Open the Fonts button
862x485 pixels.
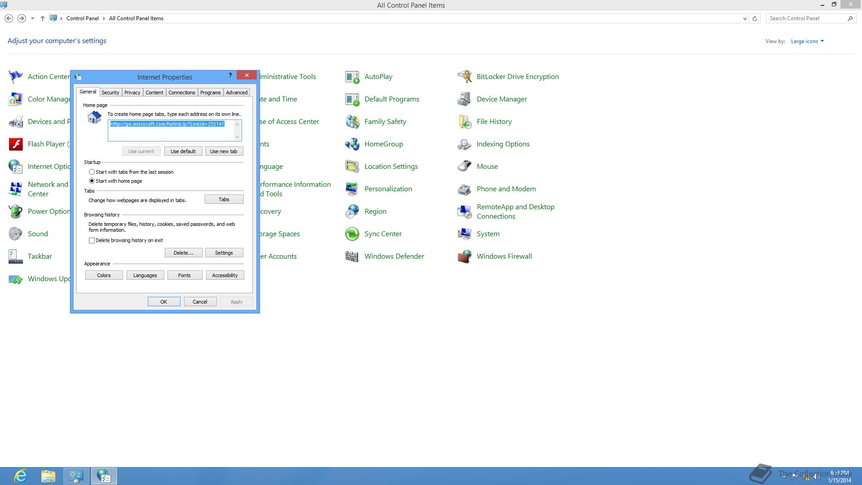coord(185,275)
